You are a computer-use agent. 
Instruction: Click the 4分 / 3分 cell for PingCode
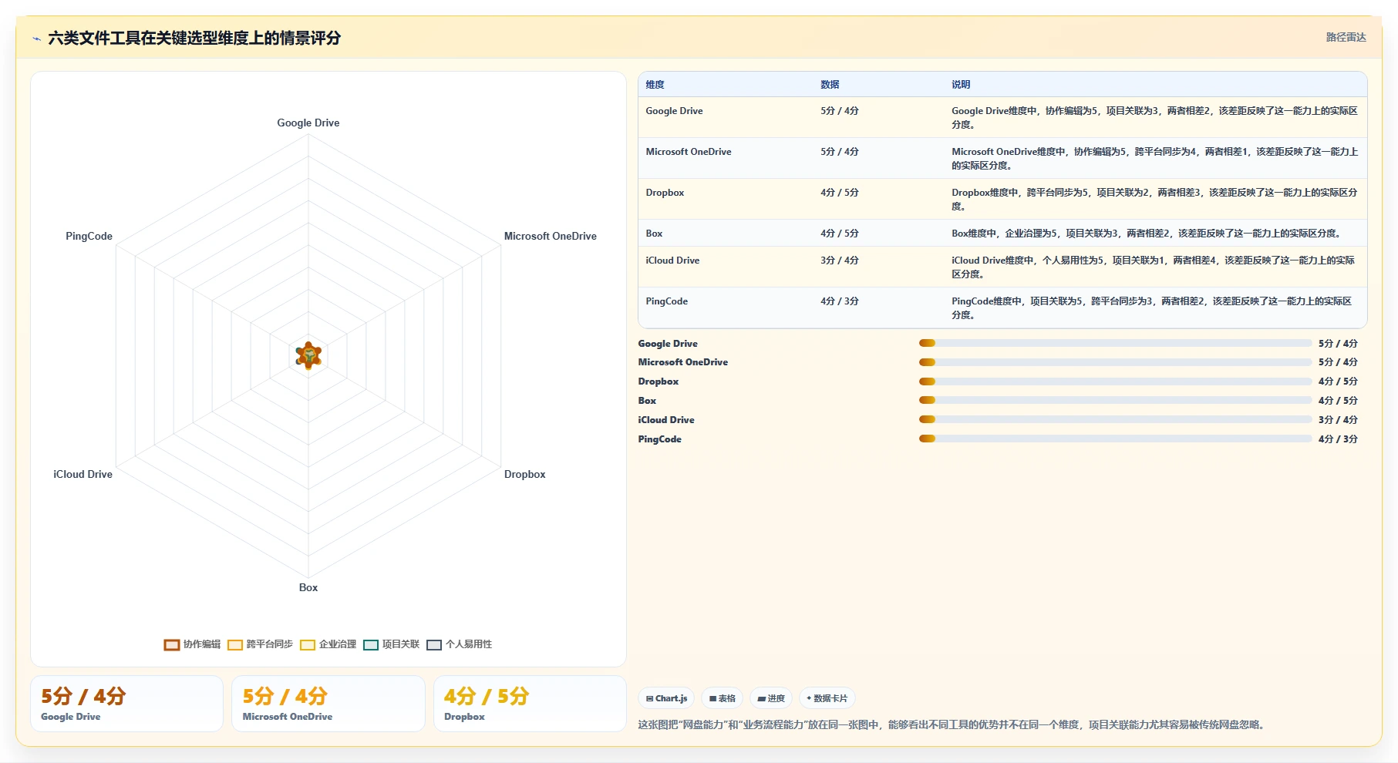click(839, 301)
